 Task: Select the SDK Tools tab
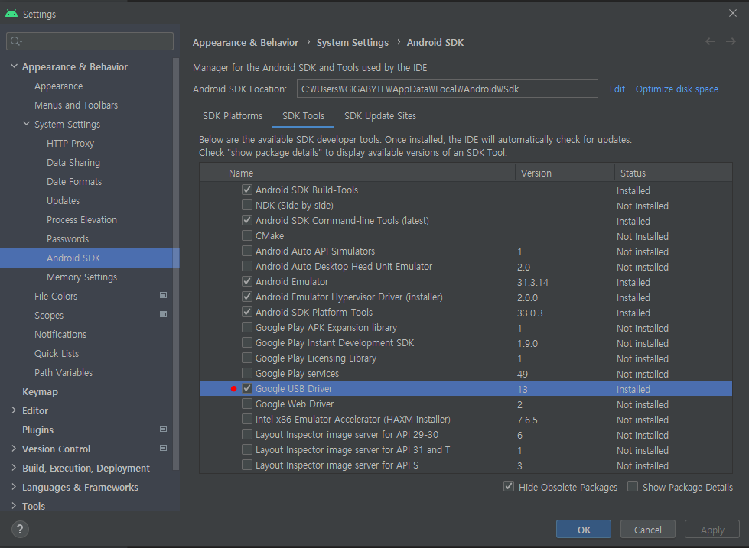click(x=303, y=116)
